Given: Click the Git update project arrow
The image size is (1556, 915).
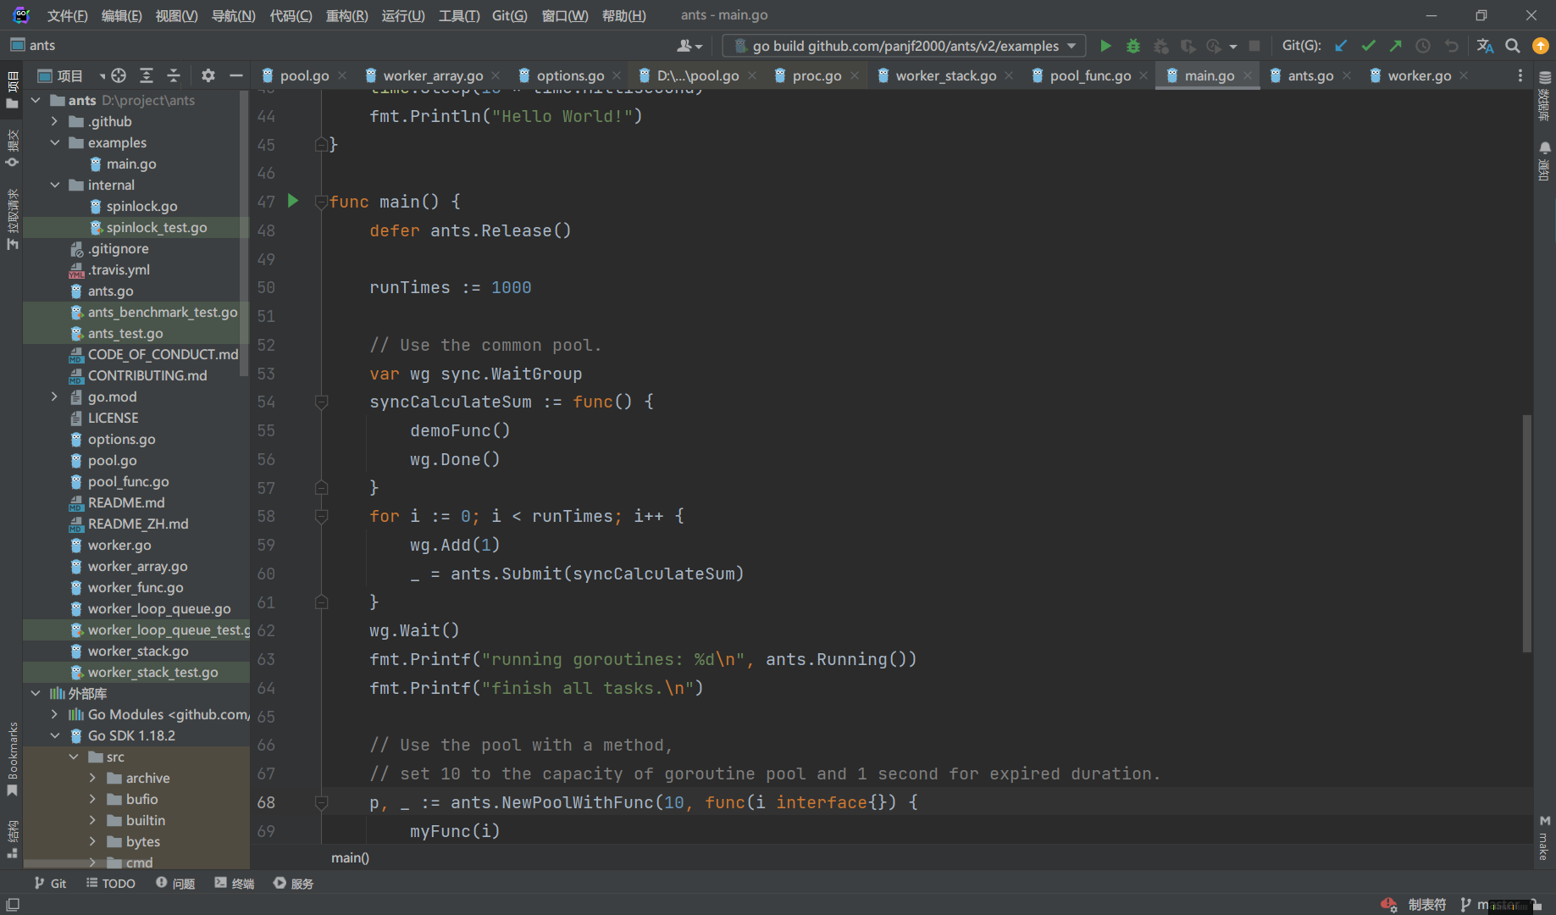Looking at the screenshot, I should point(1341,46).
